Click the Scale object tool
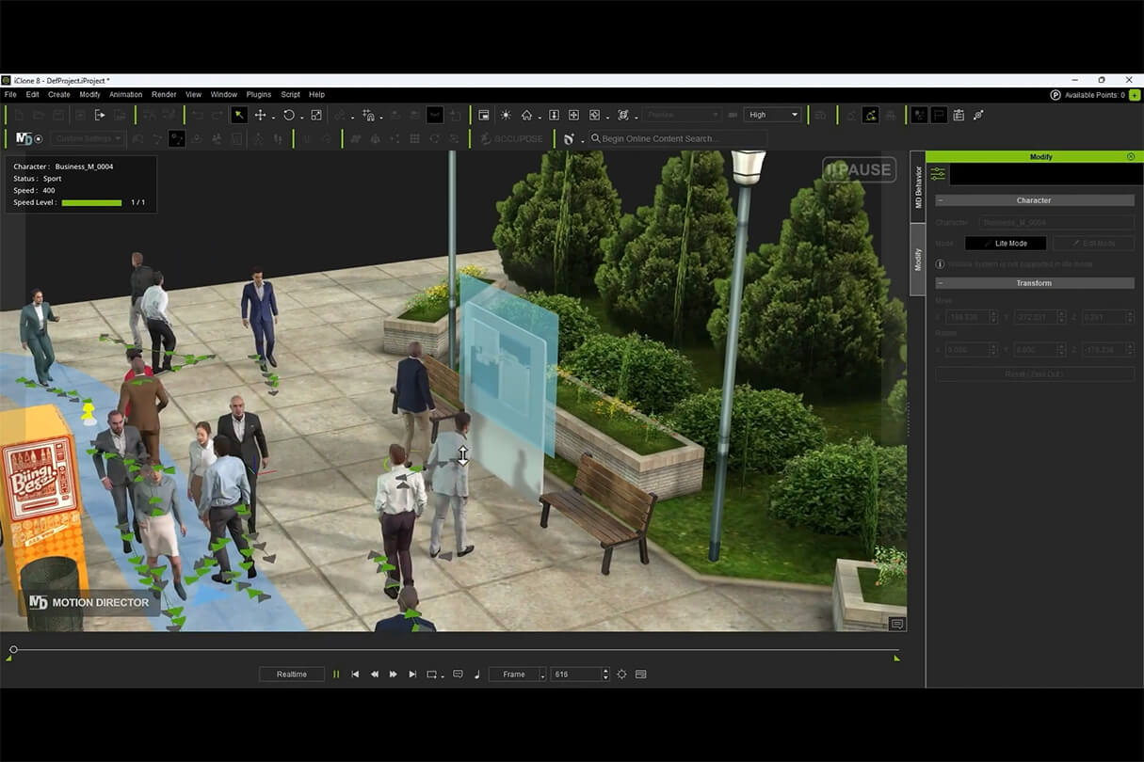This screenshot has width=1144, height=762. click(316, 115)
